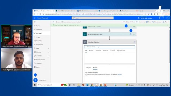
Task: Click the SharePoint icon on Get file content step
Action: click(x=85, y=34)
